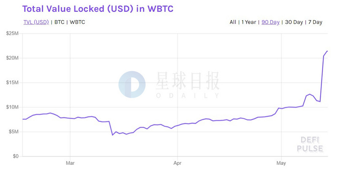Click the Mar x-axis label

[70, 162]
